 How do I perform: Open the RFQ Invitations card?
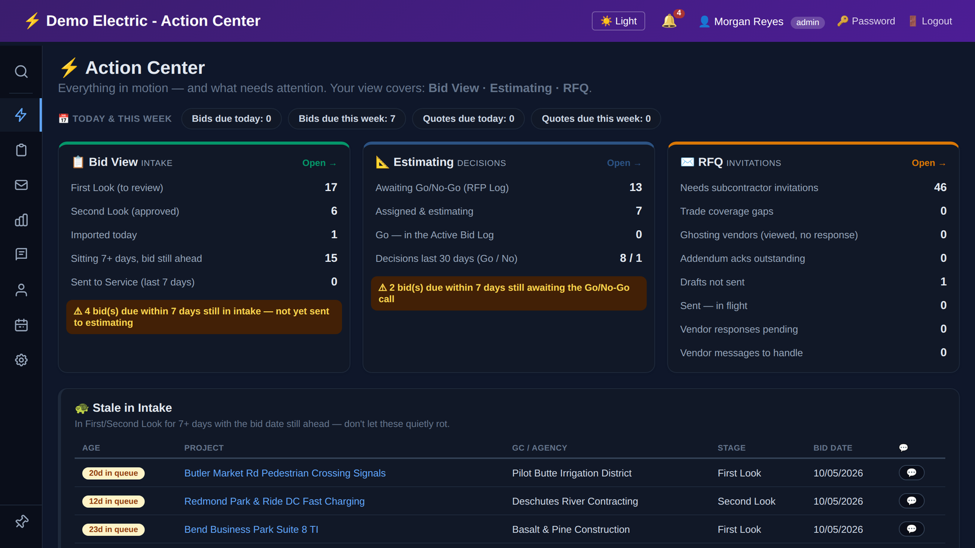929,163
